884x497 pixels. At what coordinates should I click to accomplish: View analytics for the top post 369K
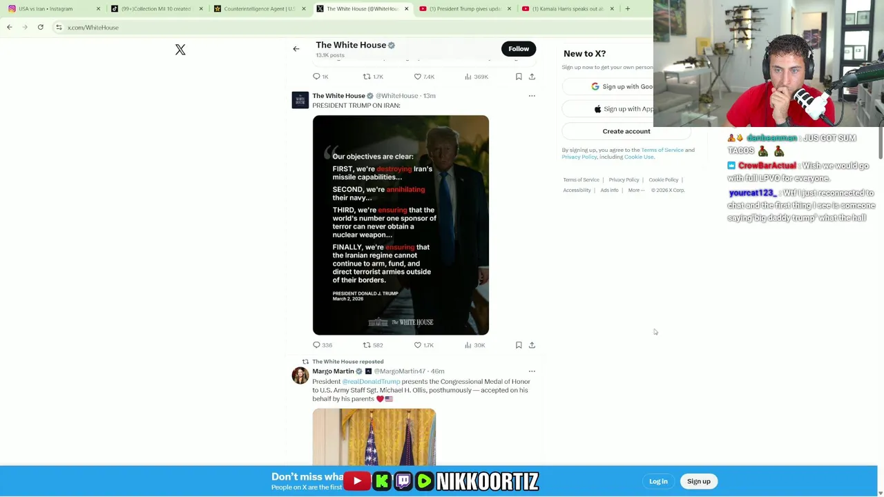(476, 77)
